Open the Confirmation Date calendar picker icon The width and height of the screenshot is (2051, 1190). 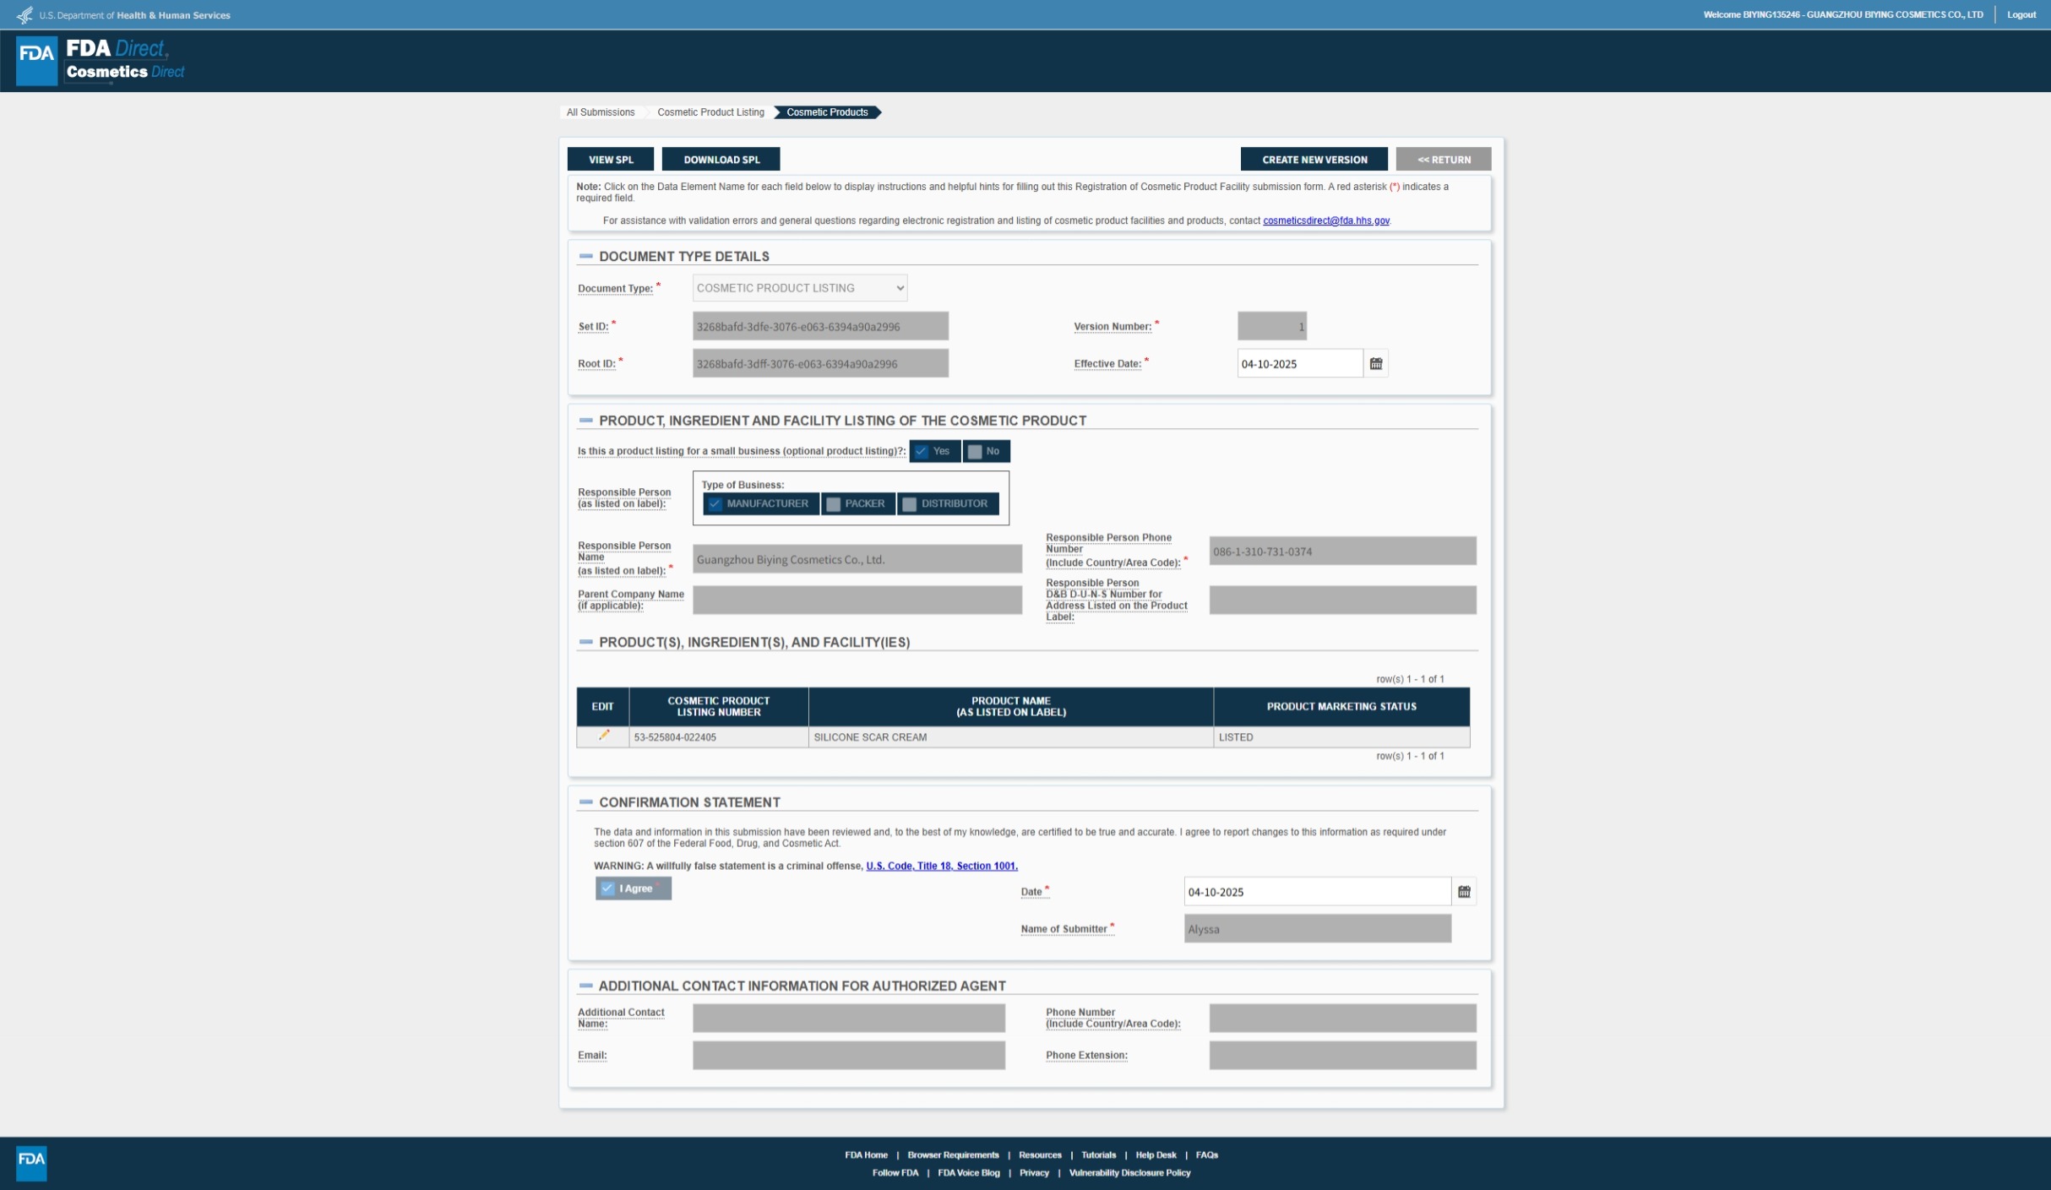(1464, 892)
